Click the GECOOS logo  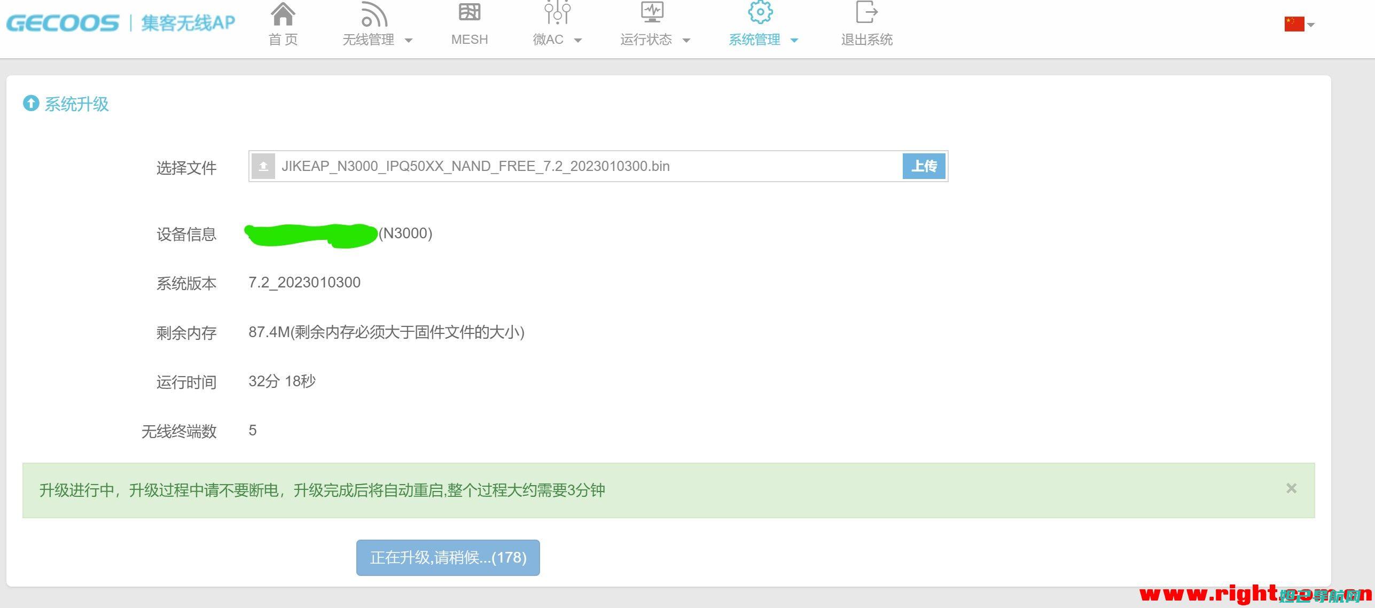[62, 23]
